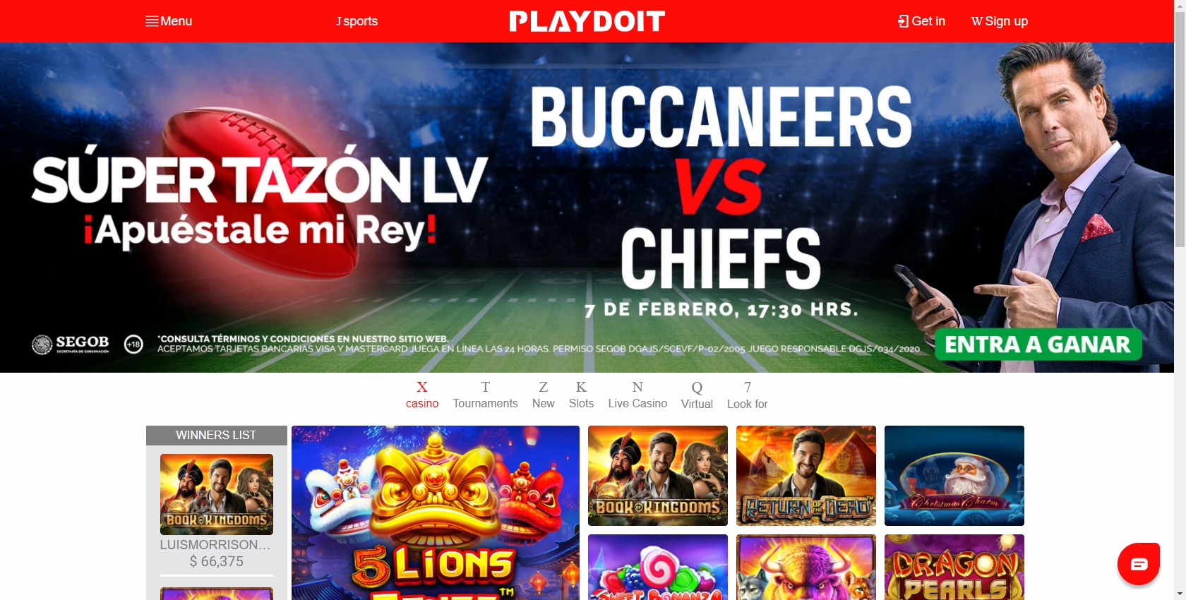Viewport: 1186px width, 600px height.
Task: Open Return of the Dead game thumbnail
Action: click(x=806, y=476)
